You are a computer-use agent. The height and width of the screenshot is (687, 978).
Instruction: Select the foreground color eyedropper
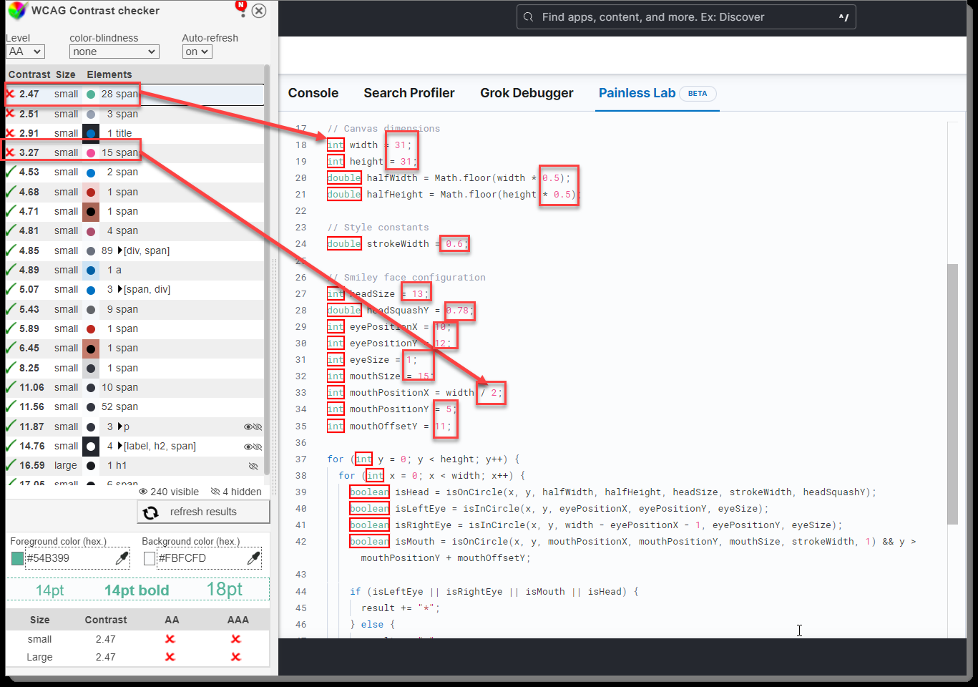tap(123, 558)
